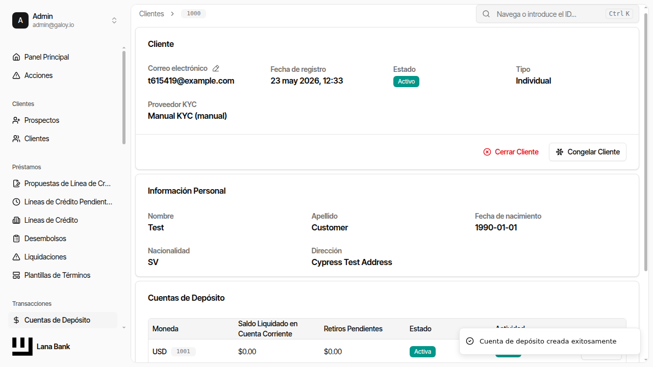Click admin@galoy.io email in sidebar
Screen dimensions: 653x367
53,24
